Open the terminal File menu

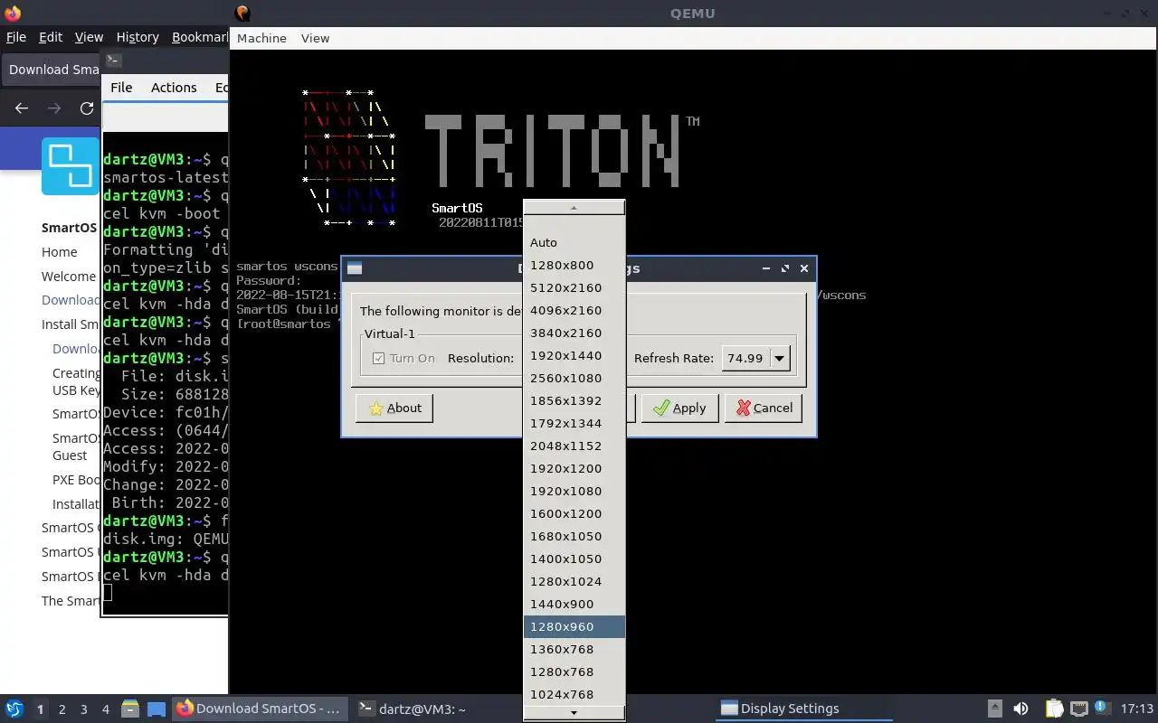pyautogui.click(x=121, y=88)
